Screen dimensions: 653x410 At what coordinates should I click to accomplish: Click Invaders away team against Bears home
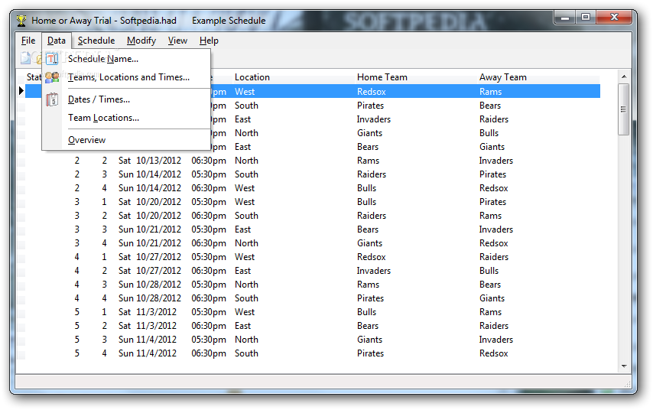pos(495,229)
